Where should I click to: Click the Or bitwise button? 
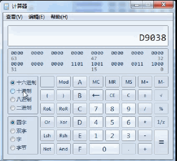pyautogui.click(x=47, y=122)
